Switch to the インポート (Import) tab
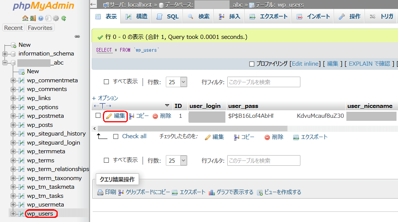The height and width of the screenshot is (222, 398). pyautogui.click(x=313, y=17)
